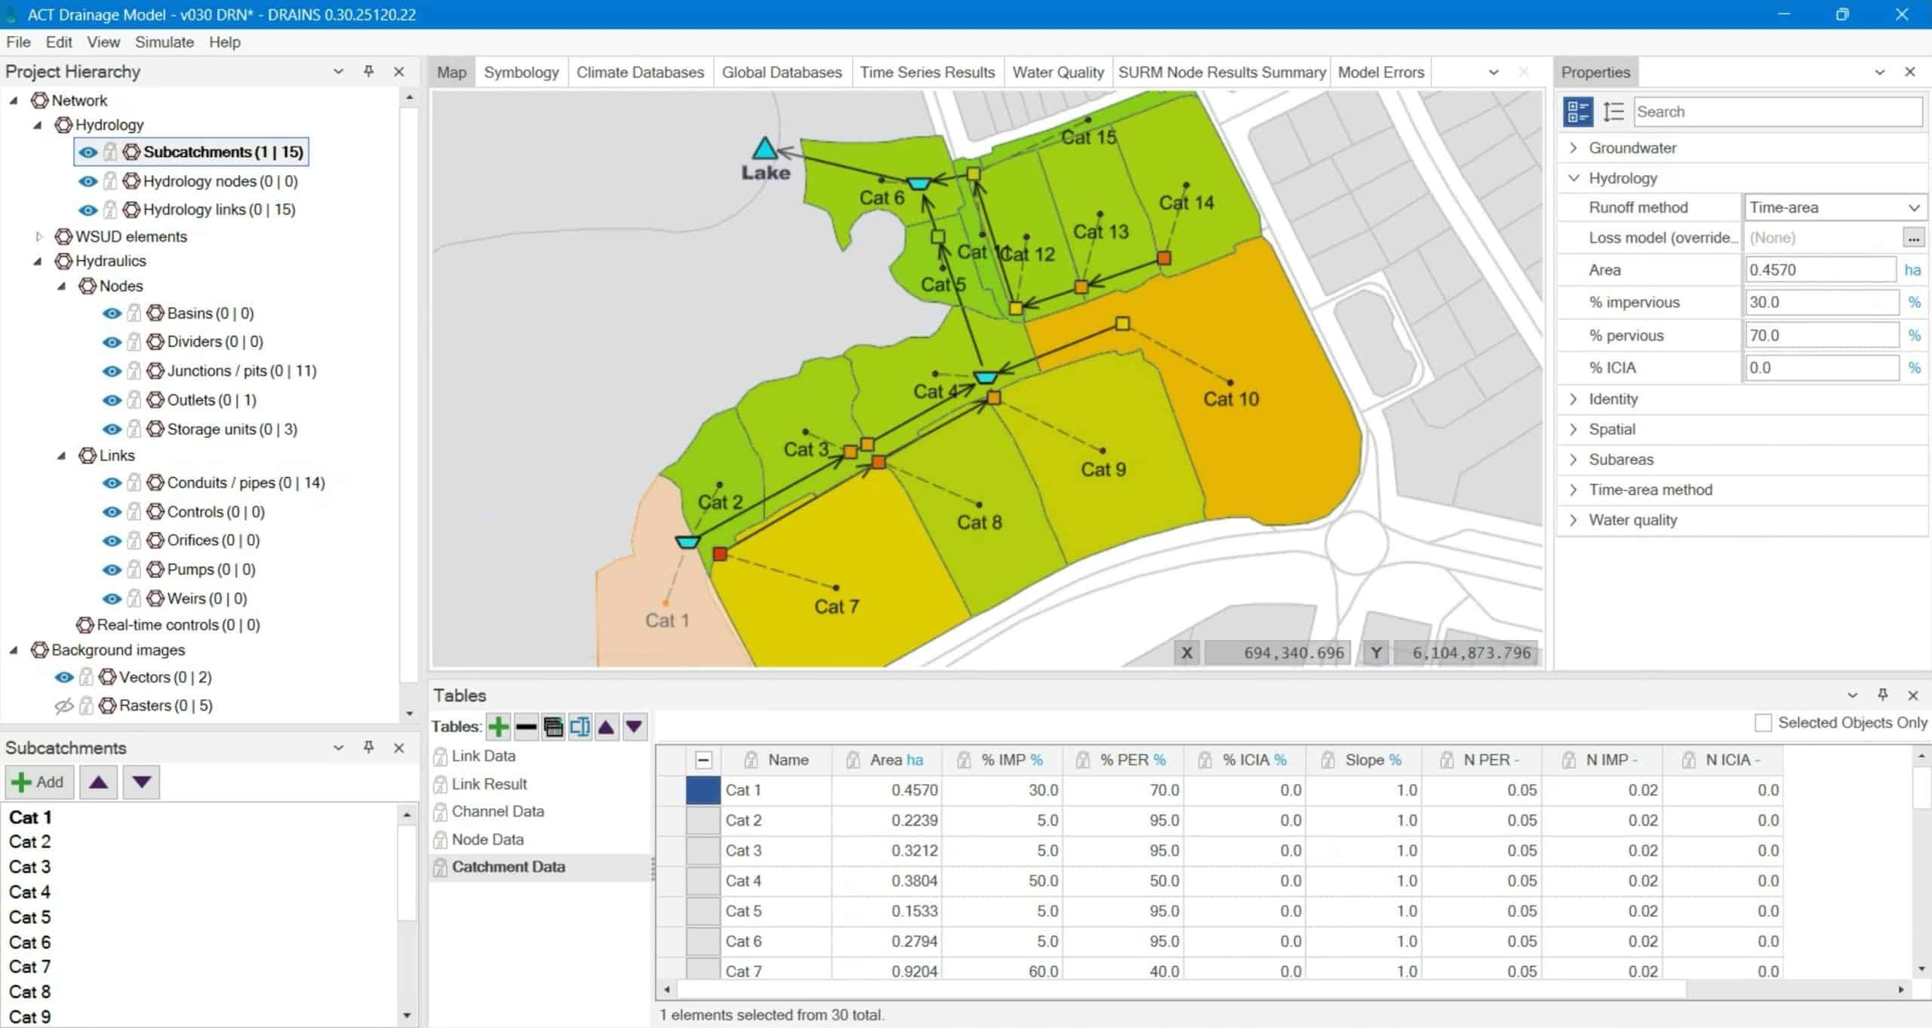This screenshot has width=1932, height=1028.
Task: Collapse the Hydrology properties section
Action: 1574,178
